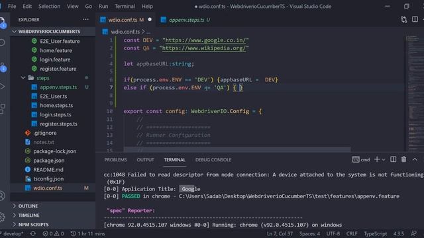Expand breadcrumb chevron after wdio.conf.ts

143,32
